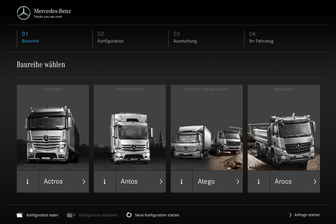
Task: Select the arrow next to Atego
Action: point(238,182)
